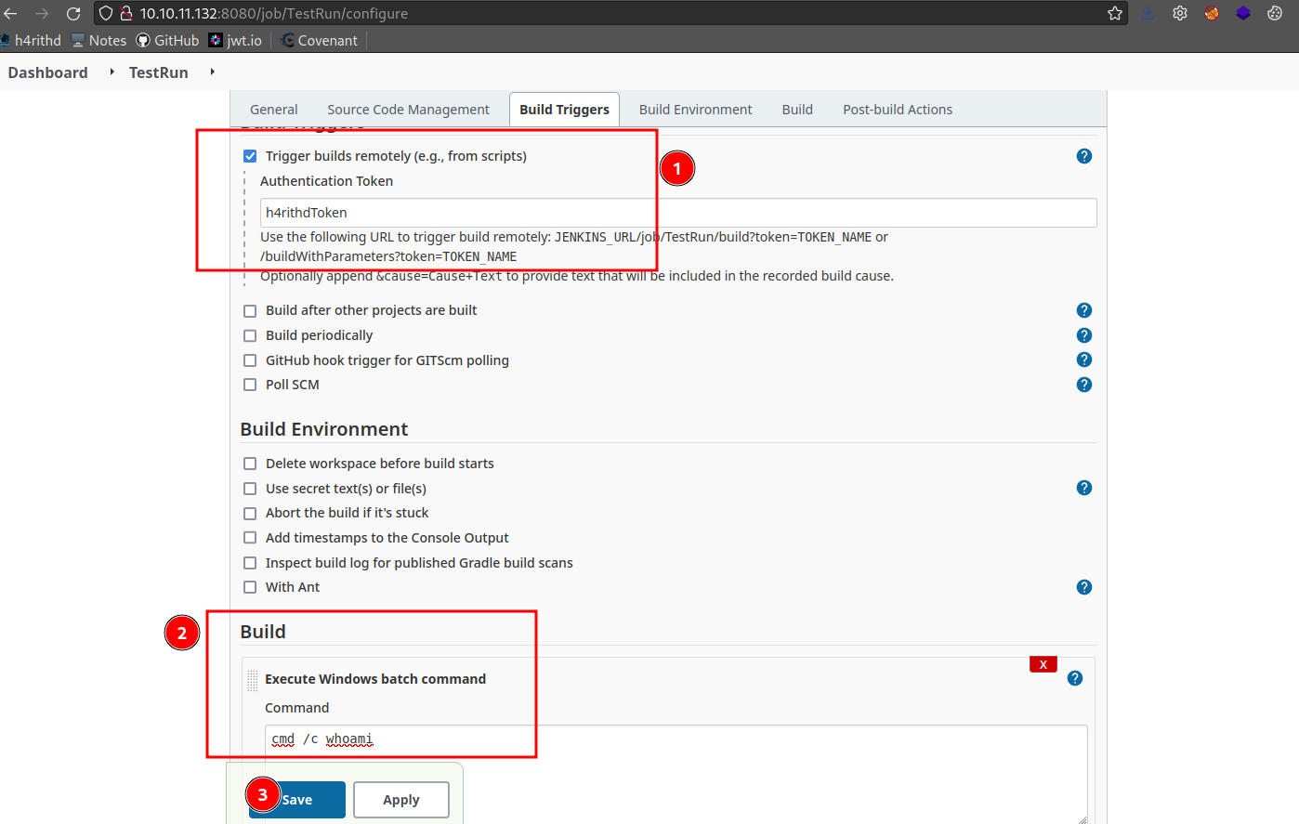
Task: Go forward in browser history
Action: [42, 13]
